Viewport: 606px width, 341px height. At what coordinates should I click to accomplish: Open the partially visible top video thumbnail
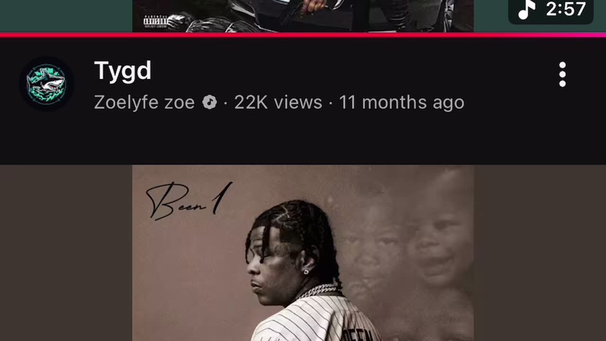pyautogui.click(x=303, y=16)
